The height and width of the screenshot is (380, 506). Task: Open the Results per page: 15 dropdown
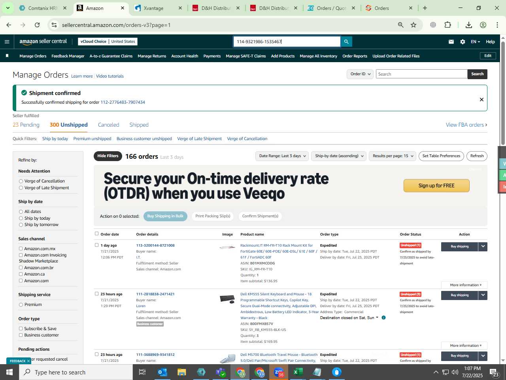pos(393,156)
